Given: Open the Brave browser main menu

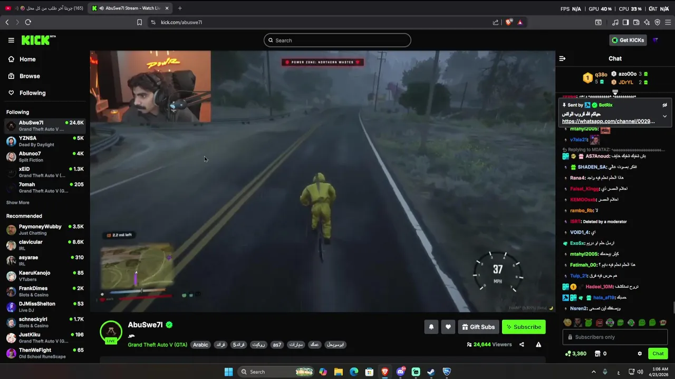Looking at the screenshot, I should 668,22.
